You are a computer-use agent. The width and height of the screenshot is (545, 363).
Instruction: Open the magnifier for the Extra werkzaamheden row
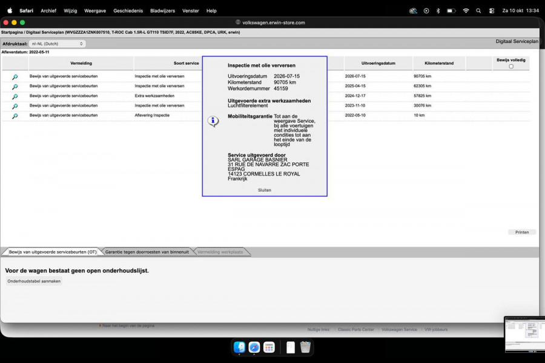[x=15, y=96]
